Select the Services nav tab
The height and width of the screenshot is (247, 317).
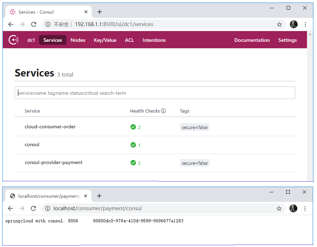[x=53, y=40]
